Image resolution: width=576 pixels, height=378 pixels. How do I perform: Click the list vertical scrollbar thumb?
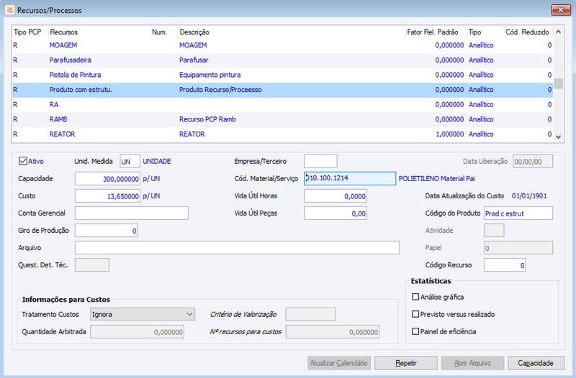(x=559, y=83)
